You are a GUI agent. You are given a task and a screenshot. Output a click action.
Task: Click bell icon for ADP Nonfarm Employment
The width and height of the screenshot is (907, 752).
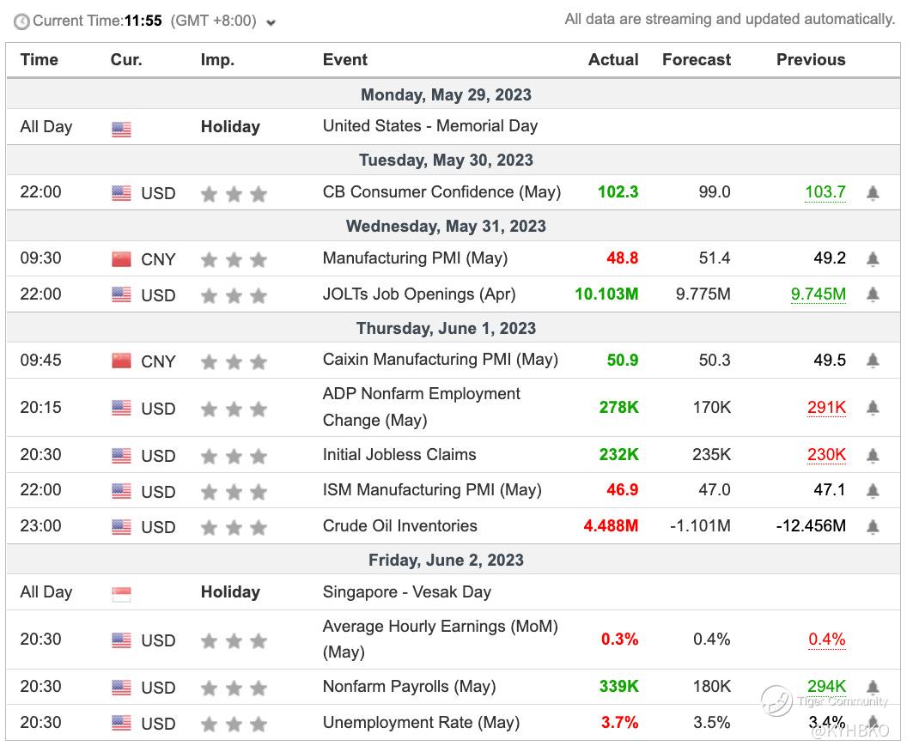(x=873, y=408)
